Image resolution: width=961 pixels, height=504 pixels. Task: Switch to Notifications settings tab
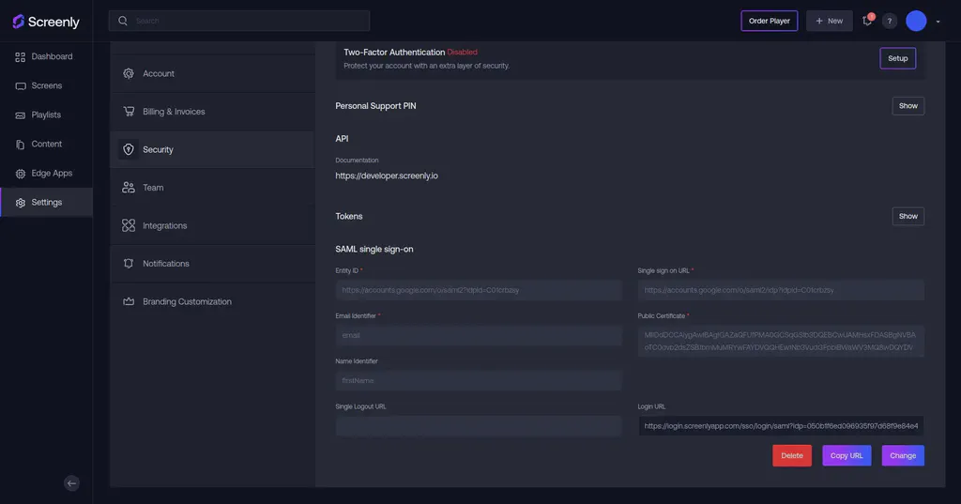click(x=166, y=264)
